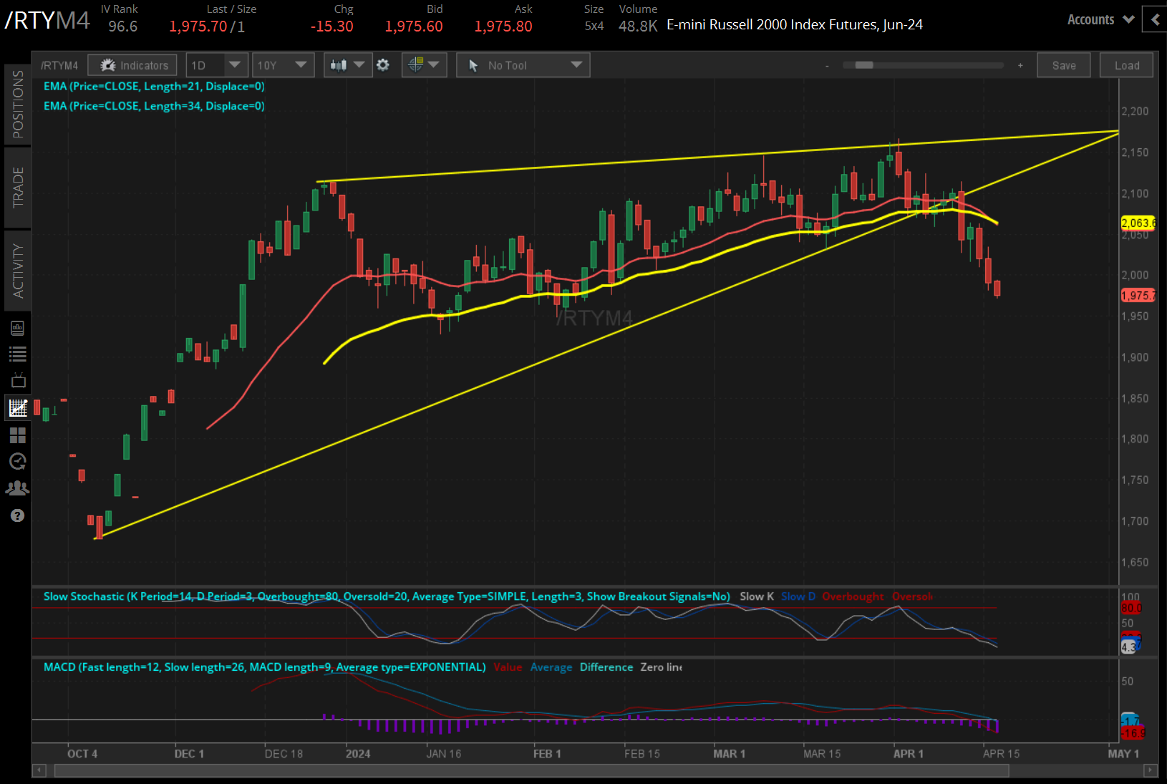
Task: Open the help question mark icon
Action: [18, 516]
